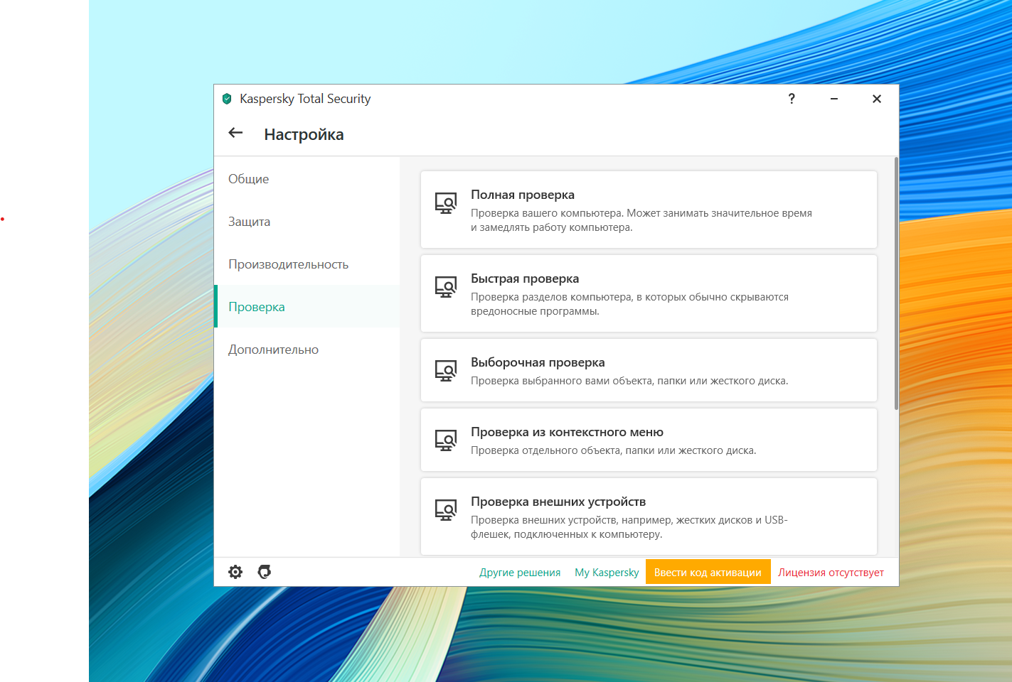1012x682 pixels.
Task: Open Выборочная проверка settings
Action: (649, 370)
